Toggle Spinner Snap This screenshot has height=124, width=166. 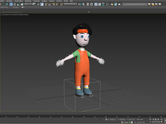(x=57, y=4)
